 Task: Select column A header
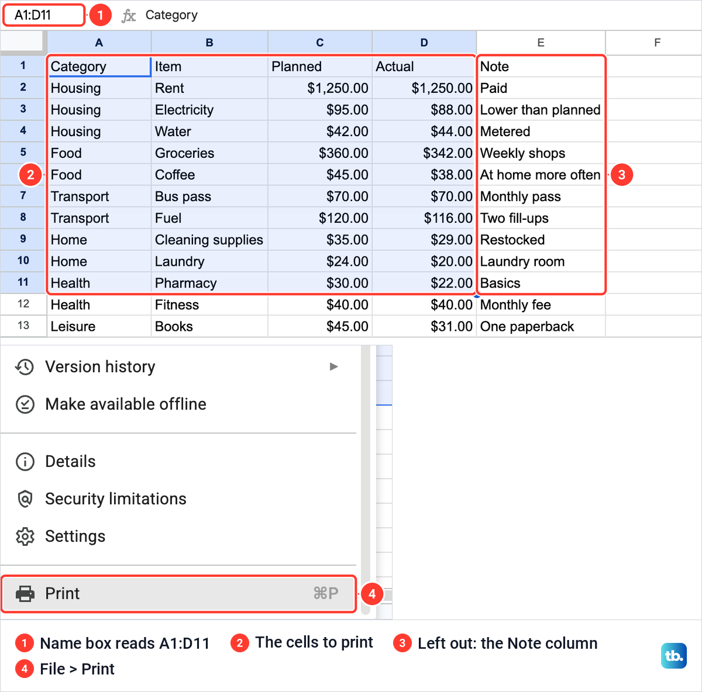tap(99, 42)
